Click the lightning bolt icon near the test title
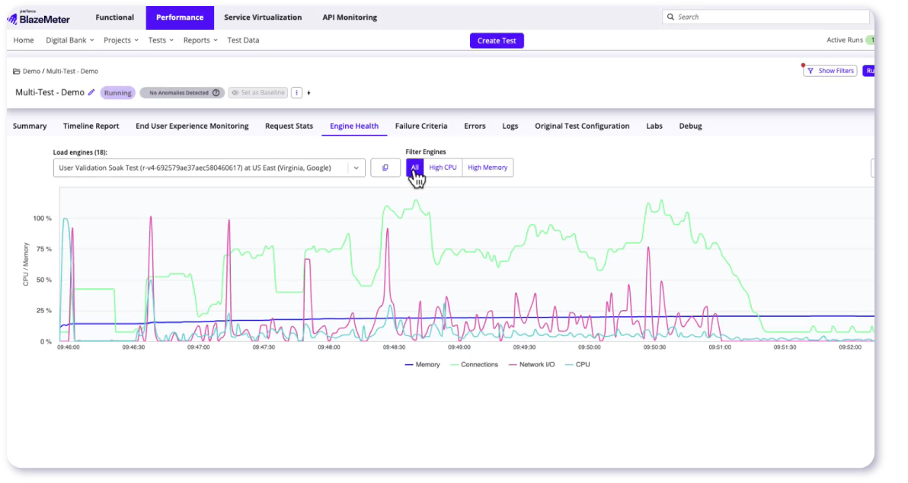 309,93
